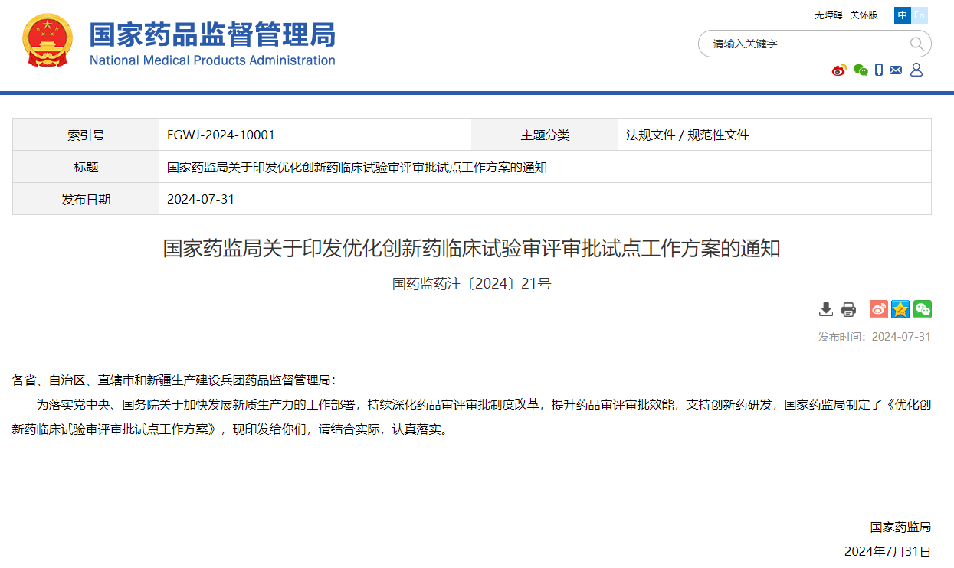Screen dimensions: 954x568
Task: Open the header Weibo icon
Action: 839,70
